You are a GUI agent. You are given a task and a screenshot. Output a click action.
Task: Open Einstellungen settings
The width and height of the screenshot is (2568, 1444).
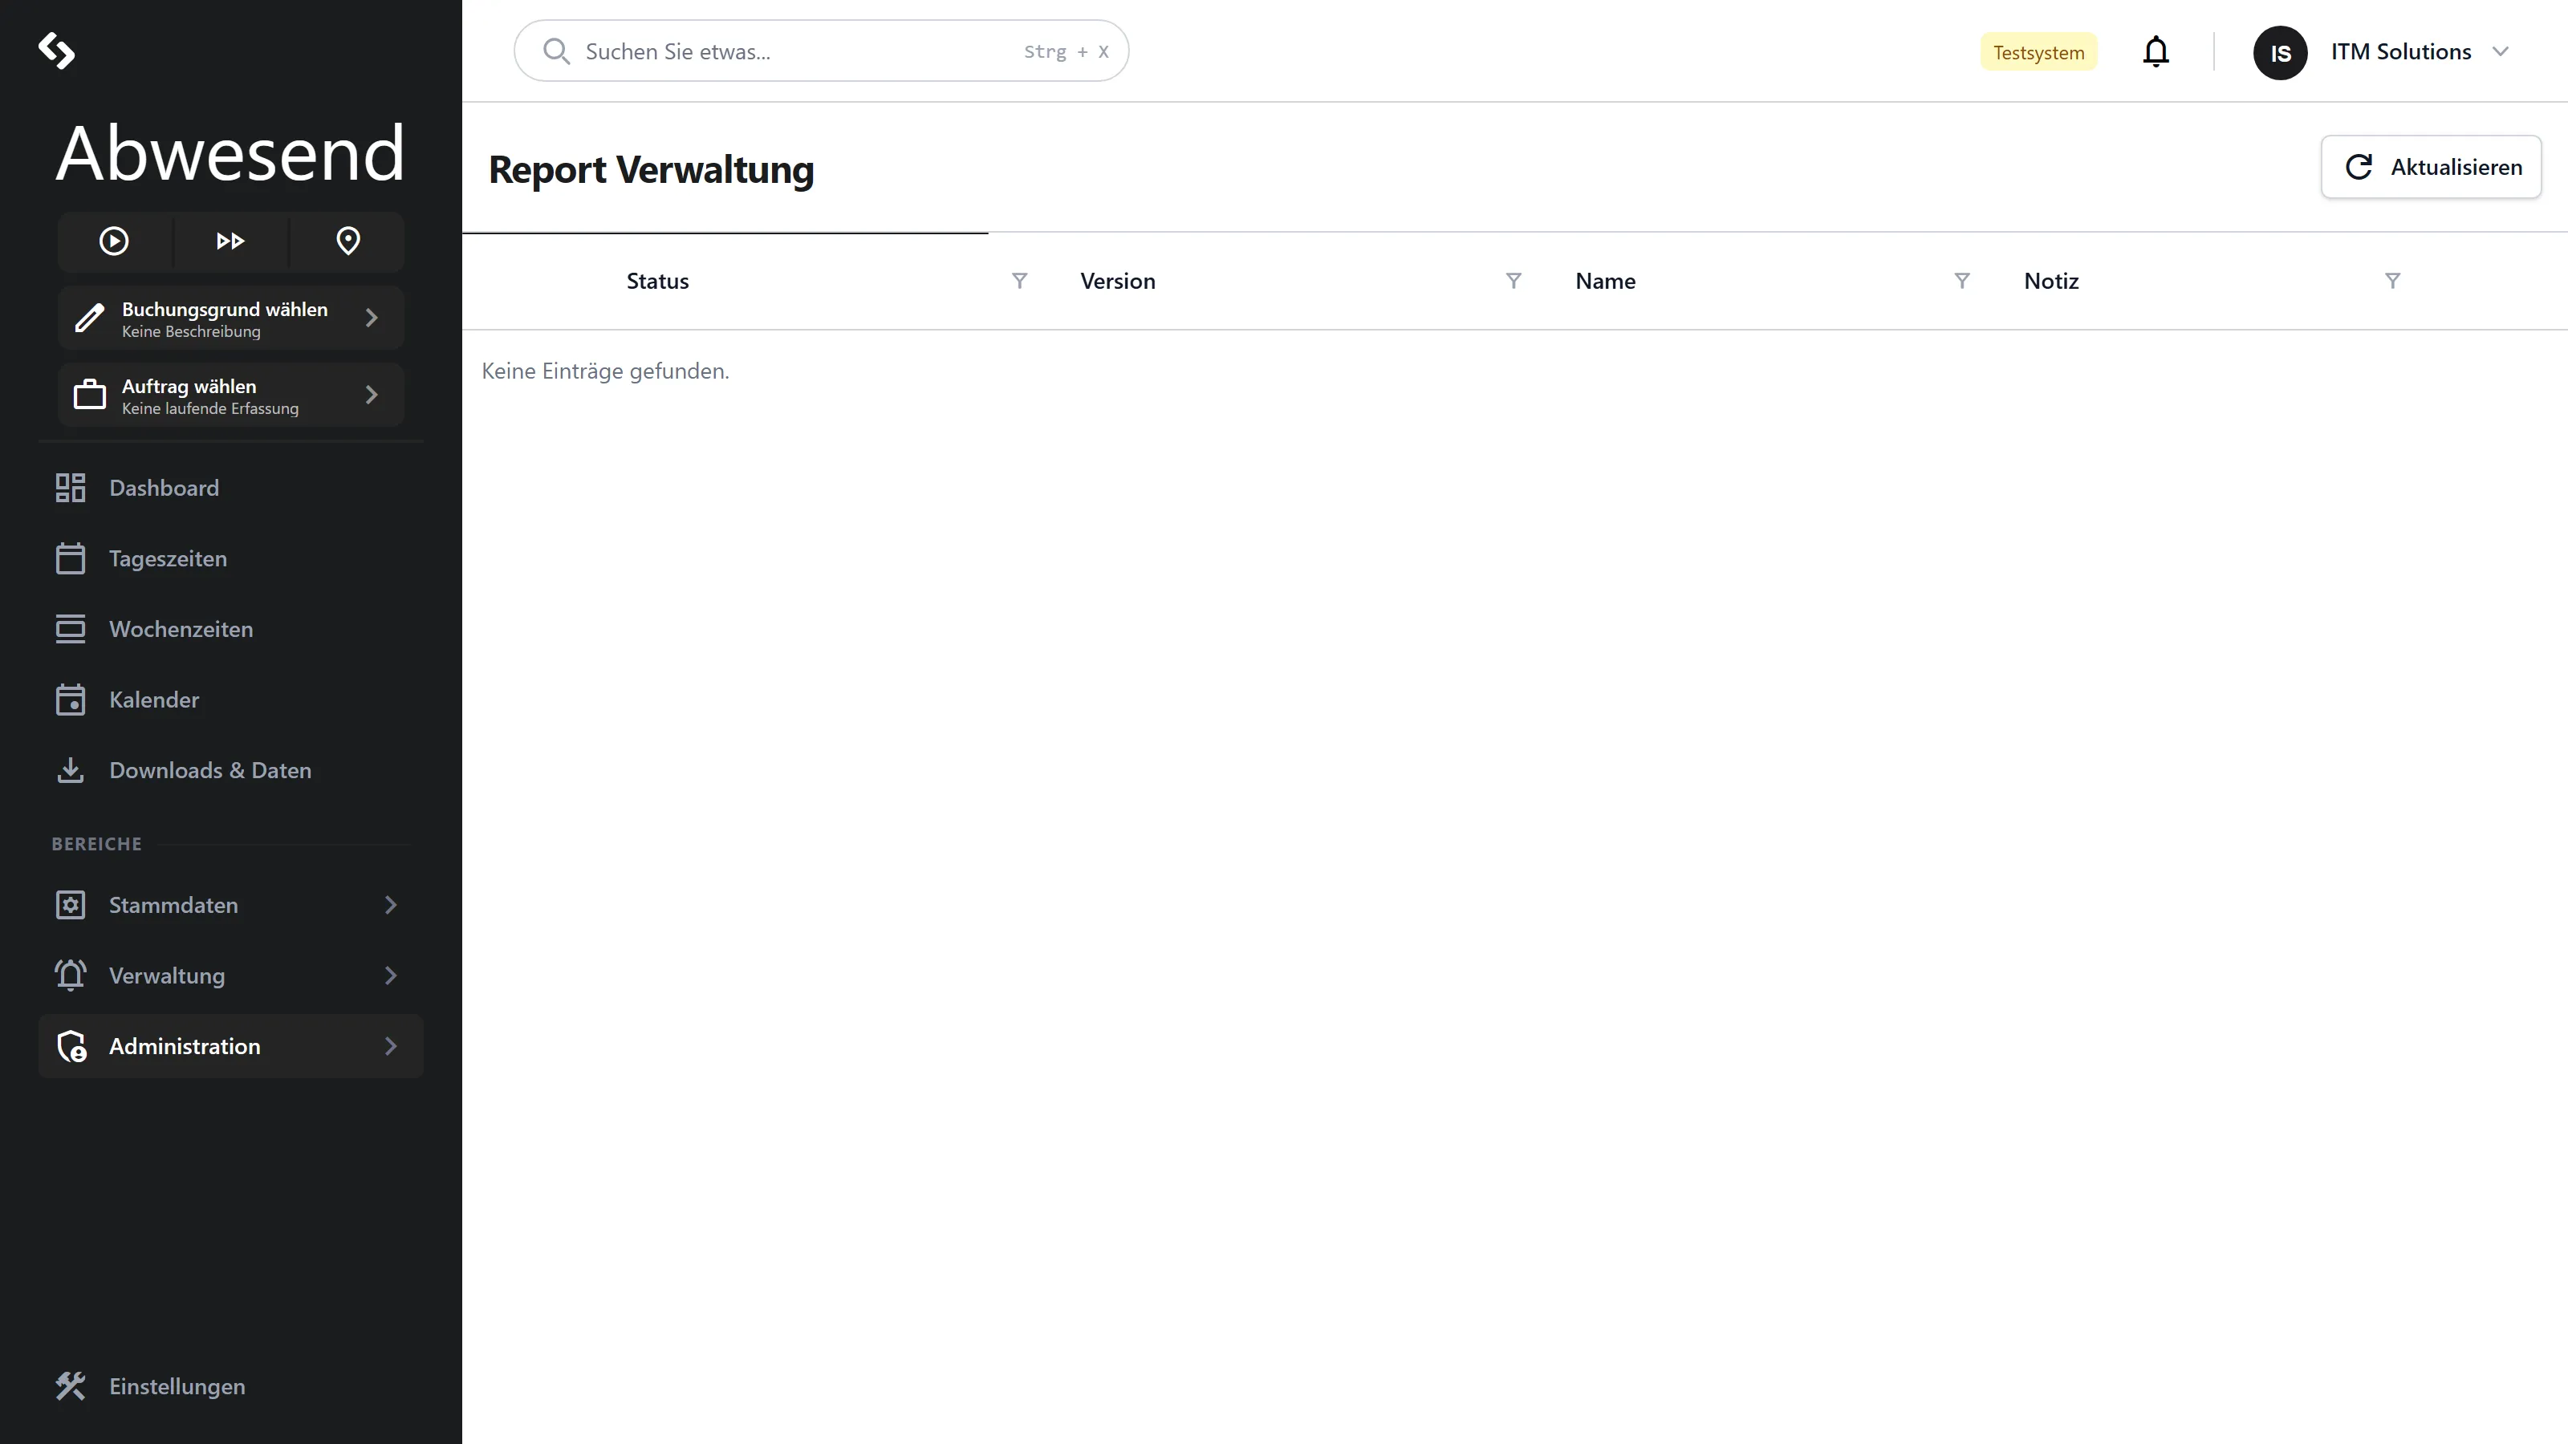pos(231,1387)
